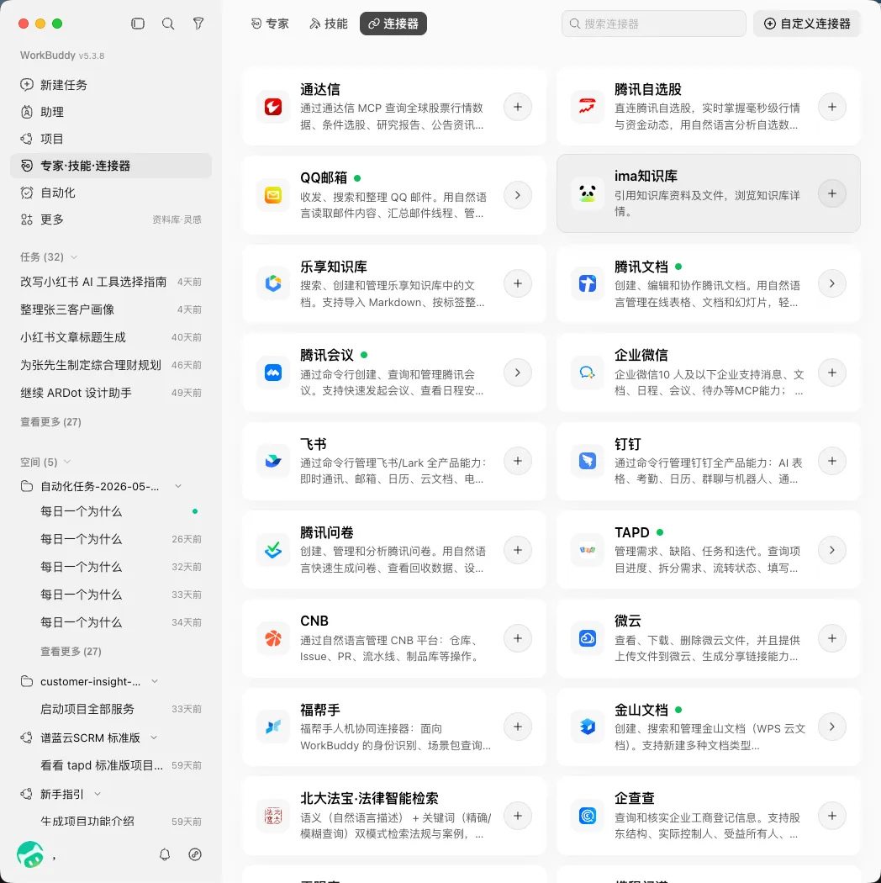
Task: Open TAPD details arrow
Action: point(832,550)
